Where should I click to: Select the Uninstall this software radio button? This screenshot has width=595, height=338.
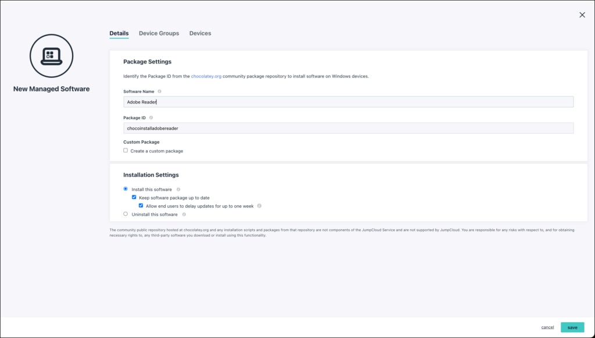point(124,214)
